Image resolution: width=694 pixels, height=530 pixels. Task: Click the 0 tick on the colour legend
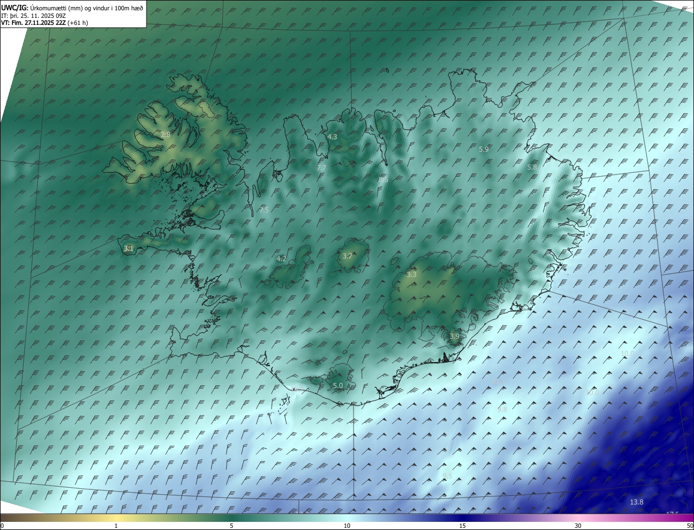(2, 526)
